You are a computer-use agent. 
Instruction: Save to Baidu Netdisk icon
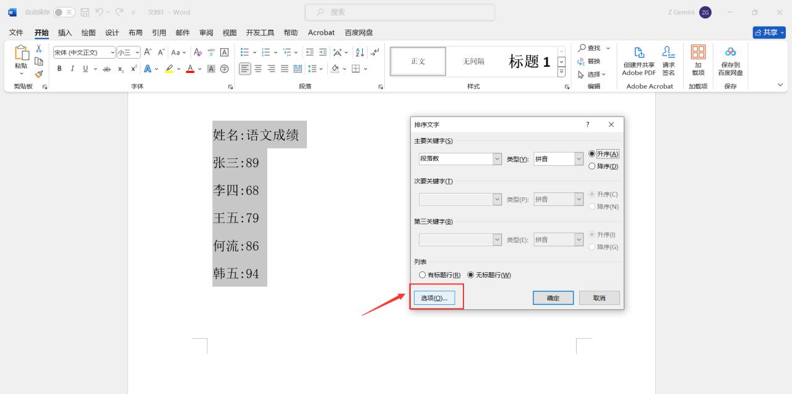coord(730,60)
